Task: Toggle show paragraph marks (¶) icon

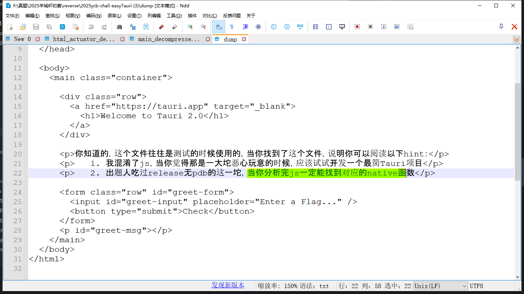Action: coord(232,27)
